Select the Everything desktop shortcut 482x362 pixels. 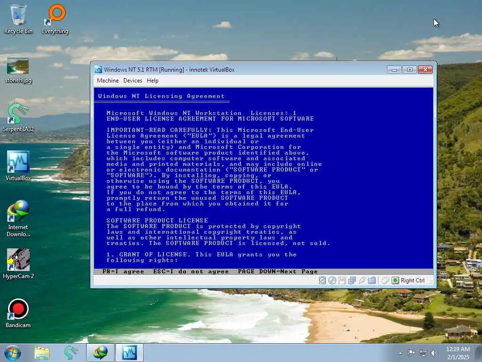coord(55,19)
